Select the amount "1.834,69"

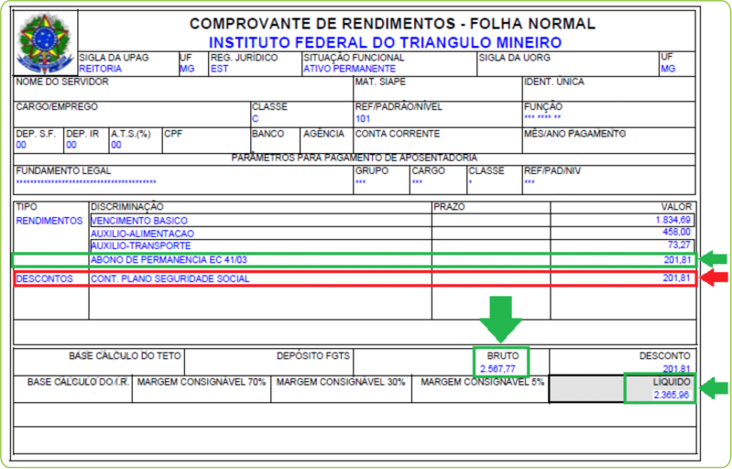pos(672,219)
